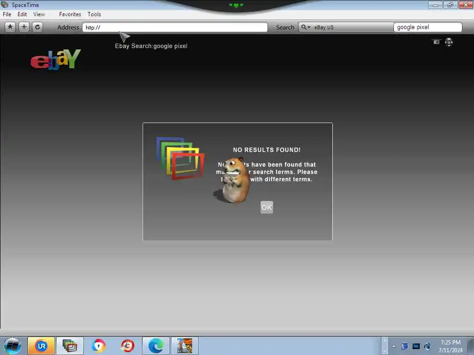The height and width of the screenshot is (355, 474).
Task: Click the green indicator at the top center
Action: click(236, 5)
